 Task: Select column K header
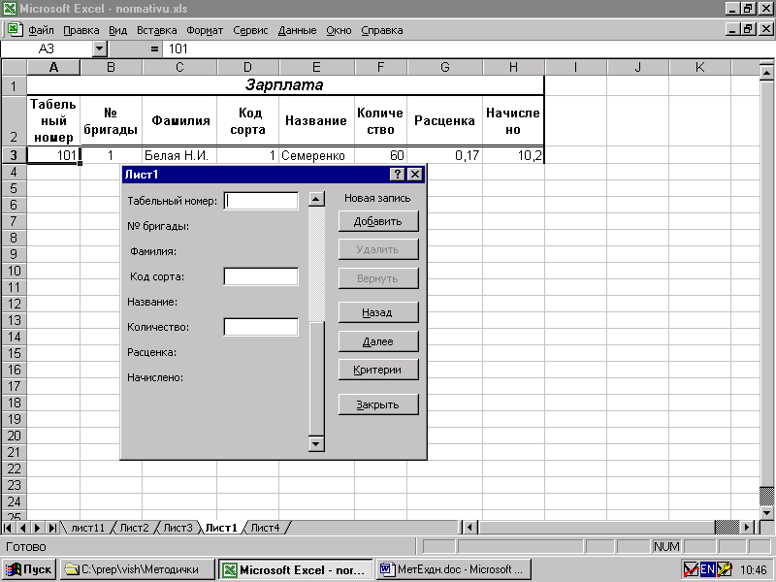[x=699, y=67]
